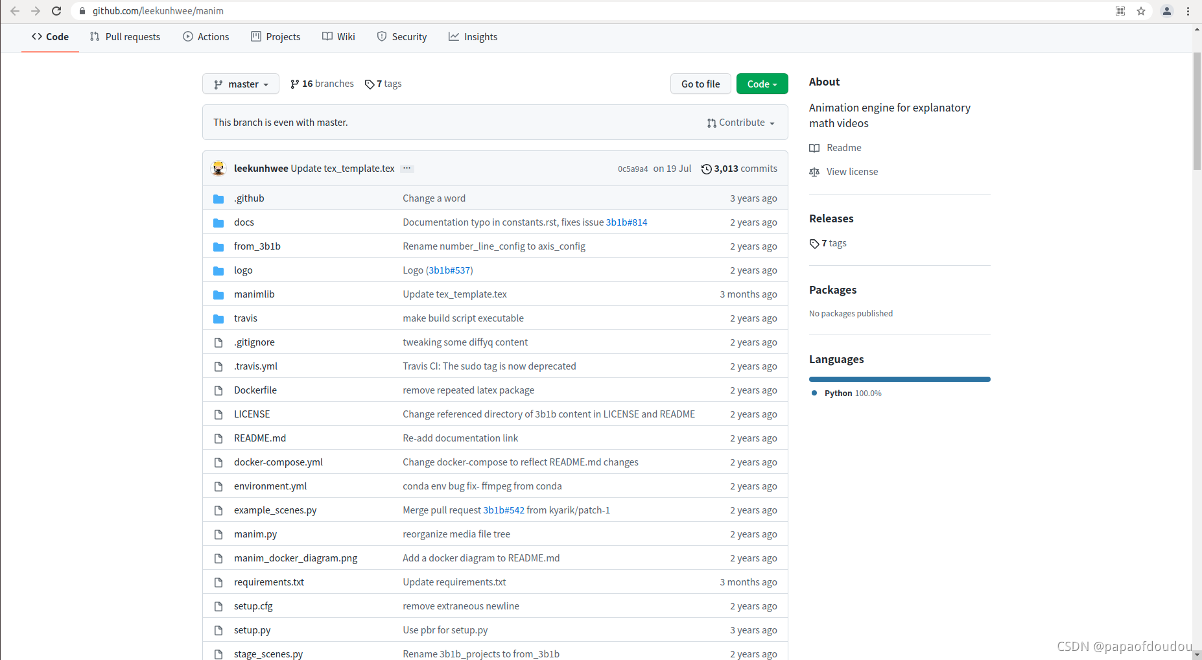1202x660 pixels.
Task: Open the docs folder
Action: tap(244, 222)
